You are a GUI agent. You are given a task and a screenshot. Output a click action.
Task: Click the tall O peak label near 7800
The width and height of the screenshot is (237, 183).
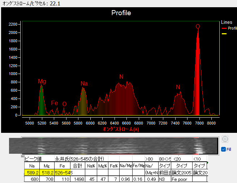point(198,27)
